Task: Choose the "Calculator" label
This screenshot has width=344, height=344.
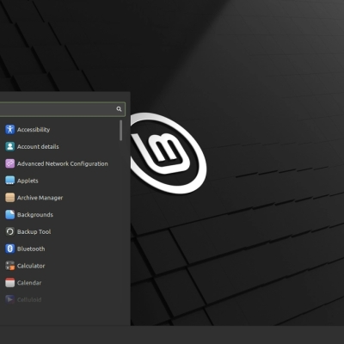Action: [31, 266]
